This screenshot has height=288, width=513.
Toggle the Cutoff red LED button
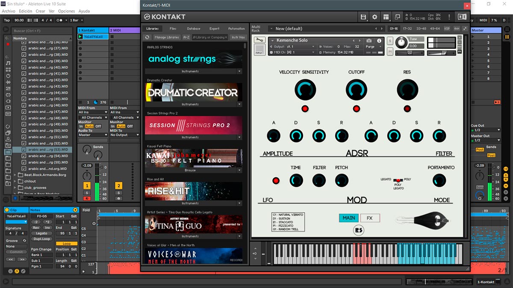(356, 108)
